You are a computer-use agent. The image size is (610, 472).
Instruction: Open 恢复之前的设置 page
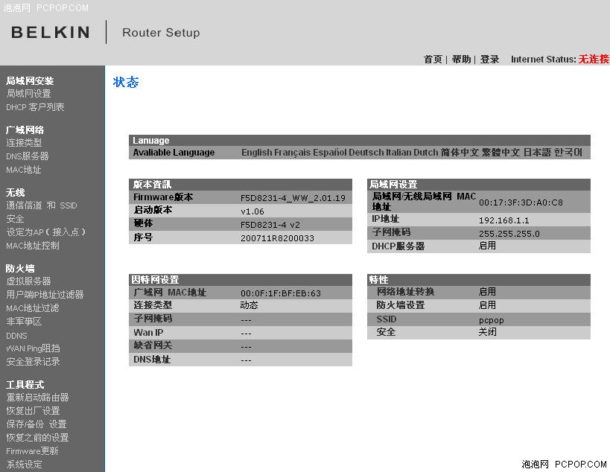click(37, 438)
